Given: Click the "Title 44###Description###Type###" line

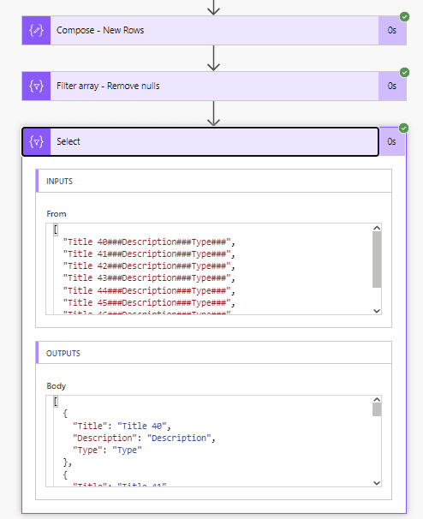Looking at the screenshot, I should 149,290.
